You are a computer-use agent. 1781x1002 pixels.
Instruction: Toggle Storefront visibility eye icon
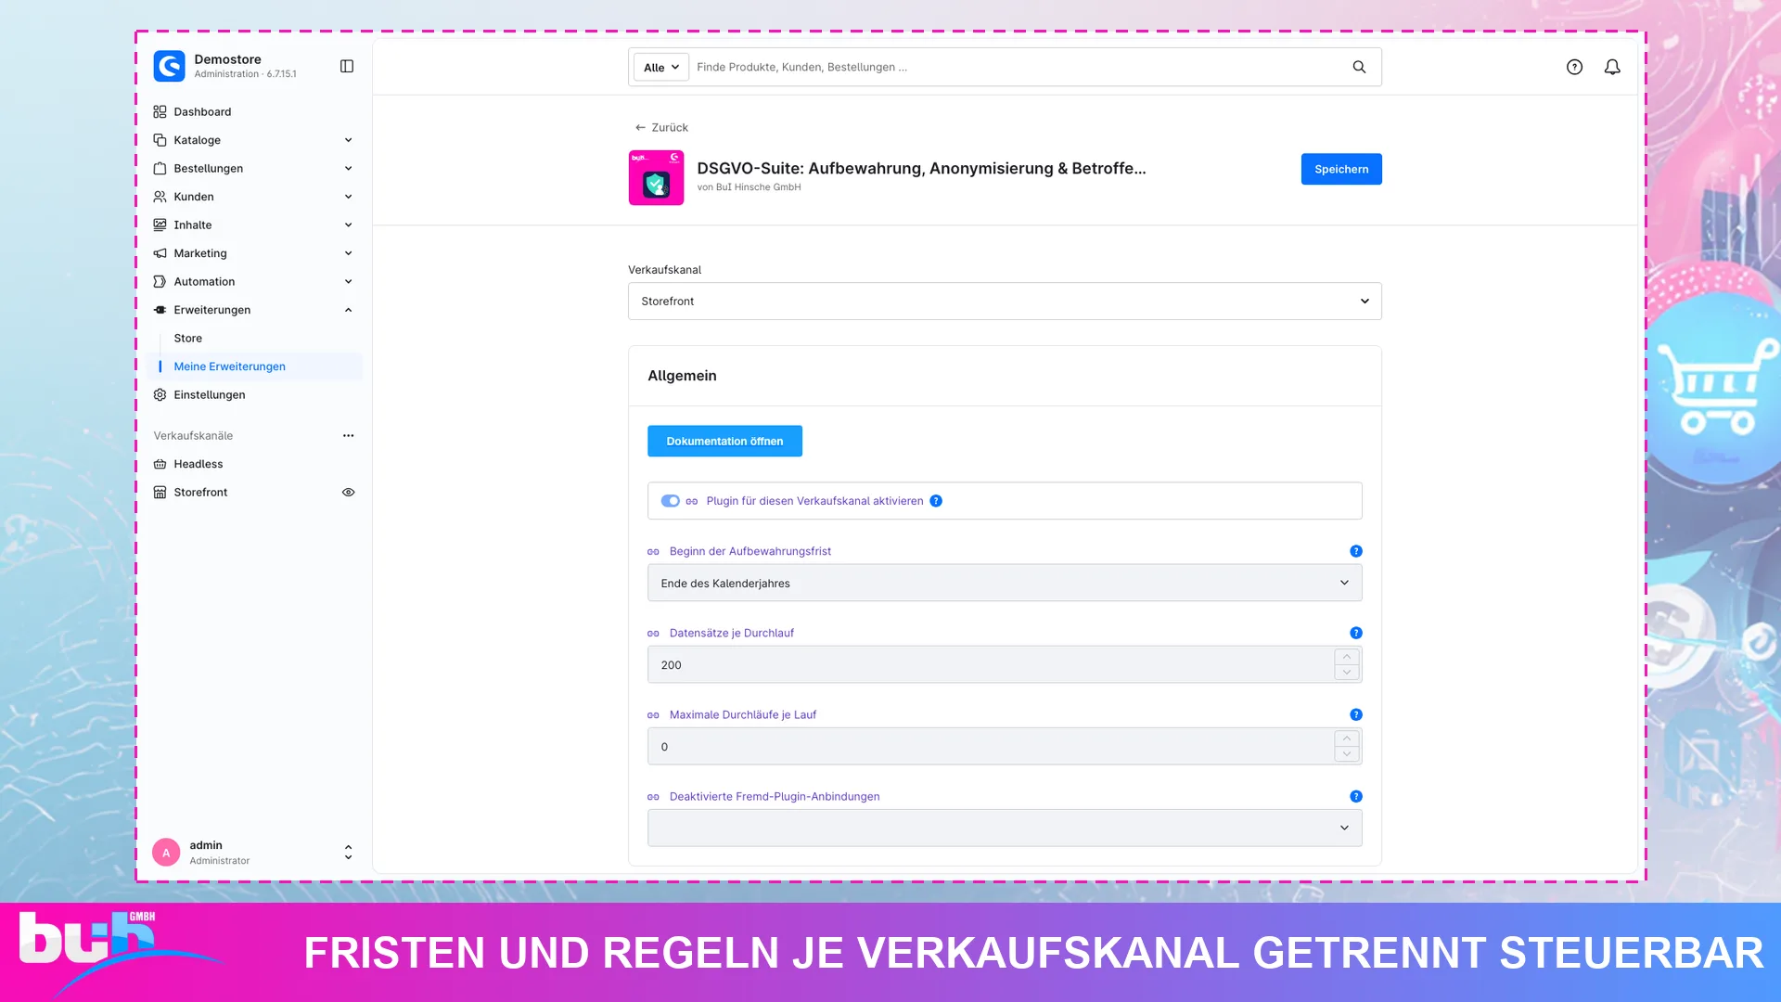click(348, 493)
